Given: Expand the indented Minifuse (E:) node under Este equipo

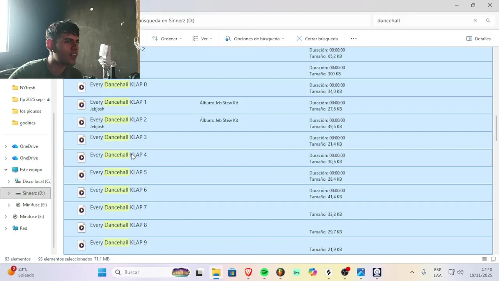Looking at the screenshot, I should (9, 205).
